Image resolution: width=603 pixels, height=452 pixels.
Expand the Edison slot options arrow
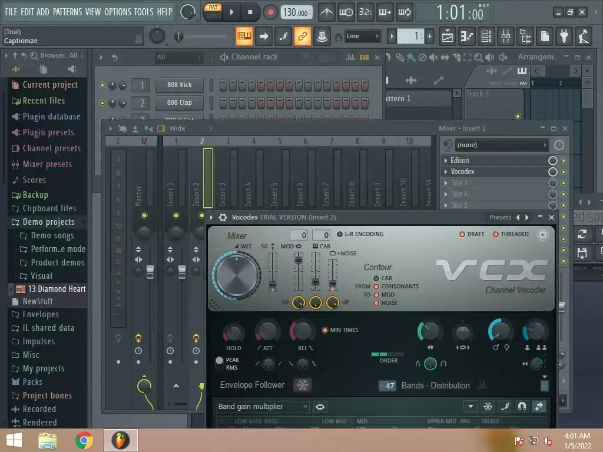446,161
